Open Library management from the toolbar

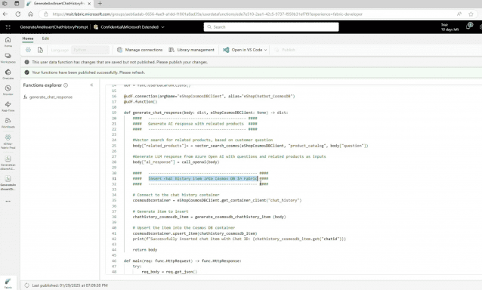click(x=191, y=50)
